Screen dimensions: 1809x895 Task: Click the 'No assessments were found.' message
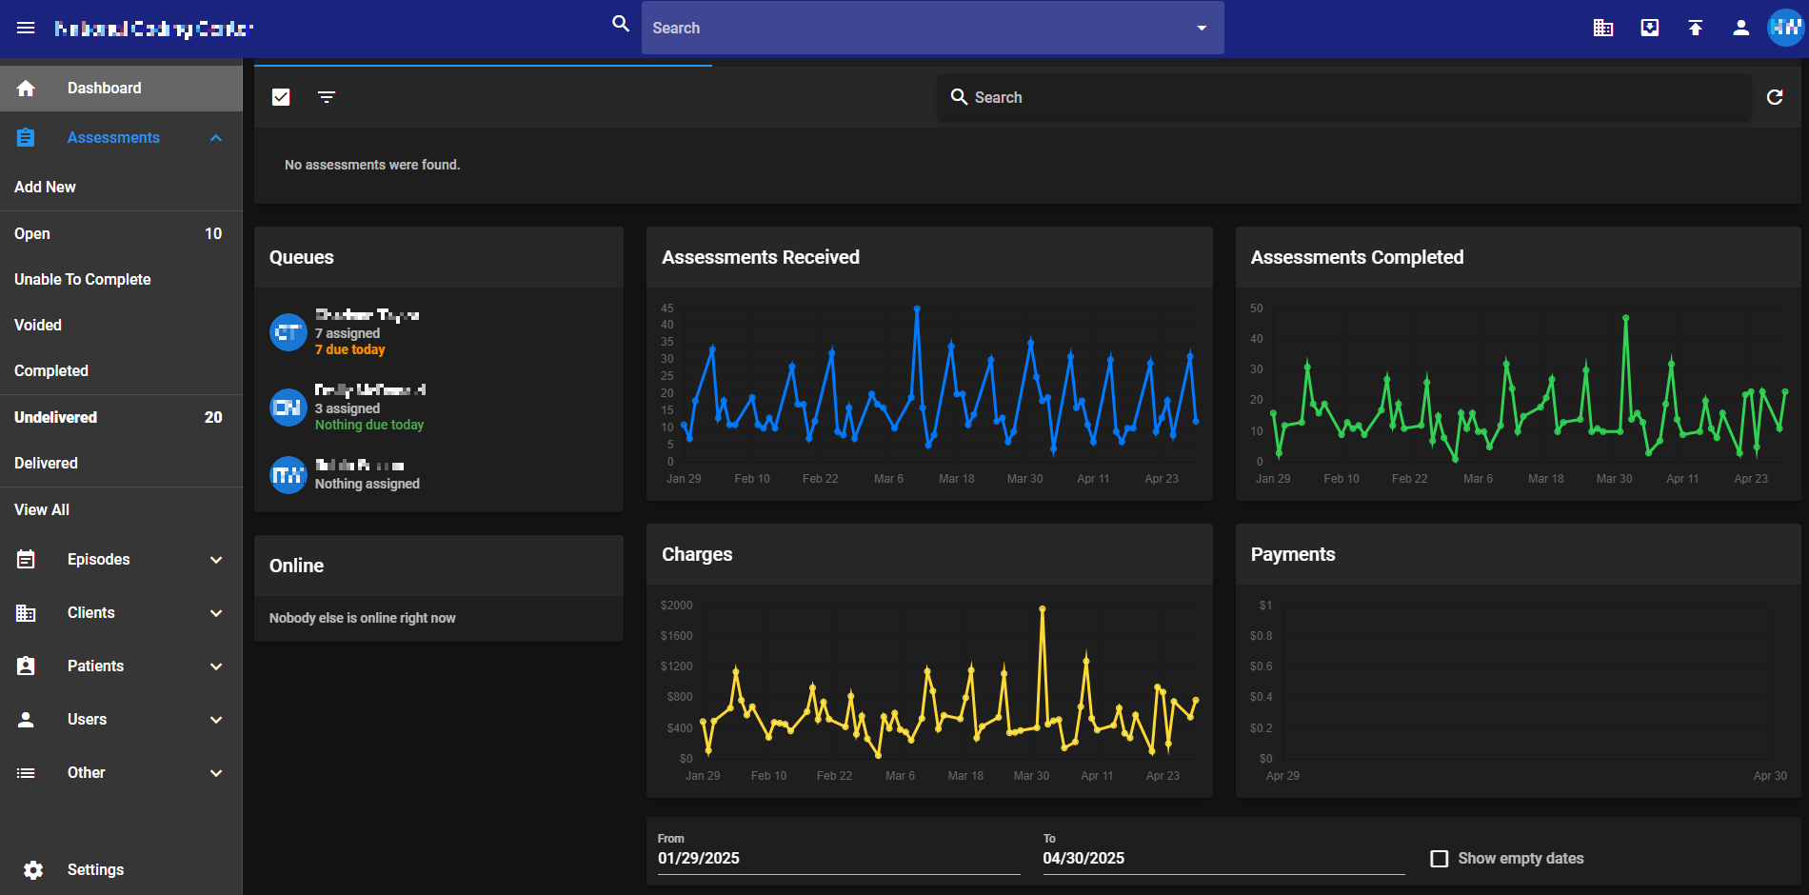372,165
